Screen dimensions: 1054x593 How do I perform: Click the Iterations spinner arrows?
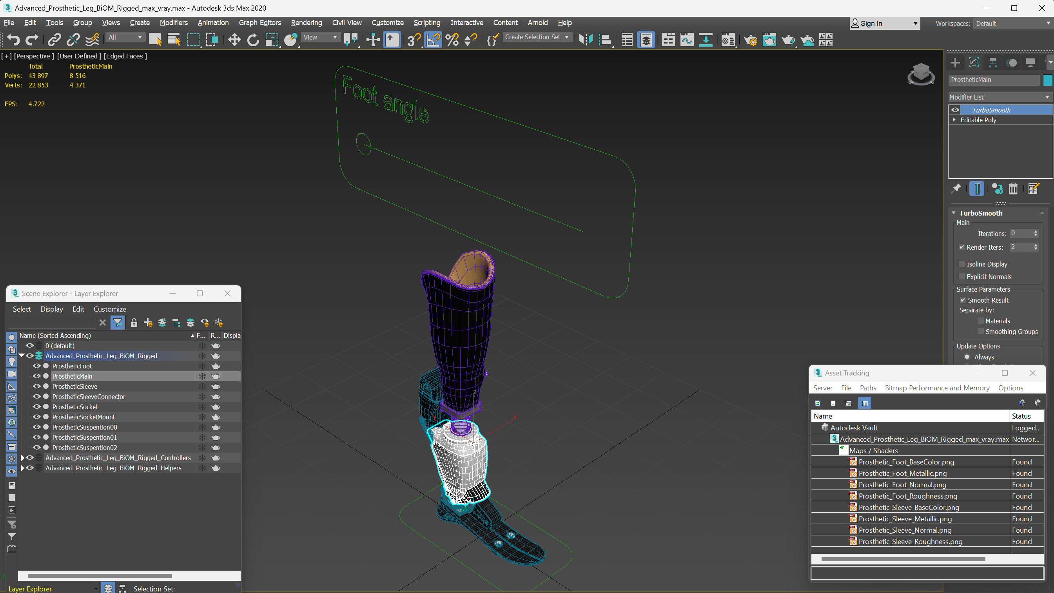[x=1036, y=233]
